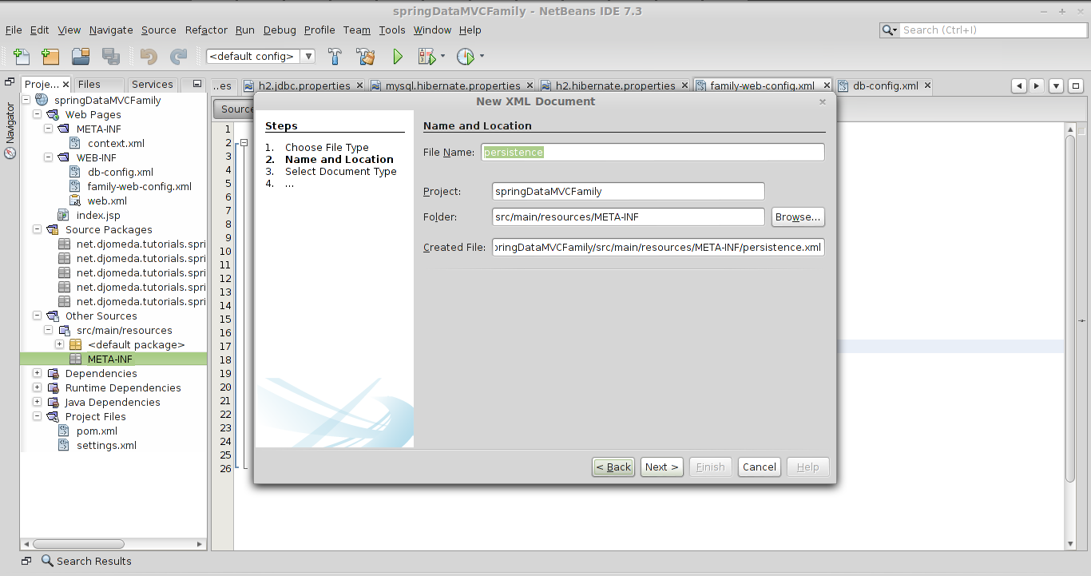Click the New Project toolbar icon
Screen dimensions: 1091x576
pos(50,57)
